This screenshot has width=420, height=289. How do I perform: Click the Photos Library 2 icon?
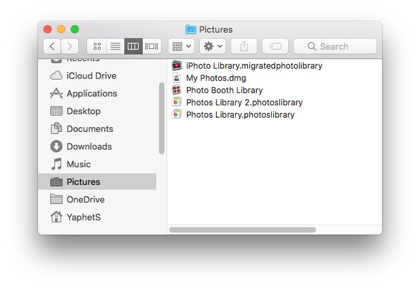click(177, 102)
